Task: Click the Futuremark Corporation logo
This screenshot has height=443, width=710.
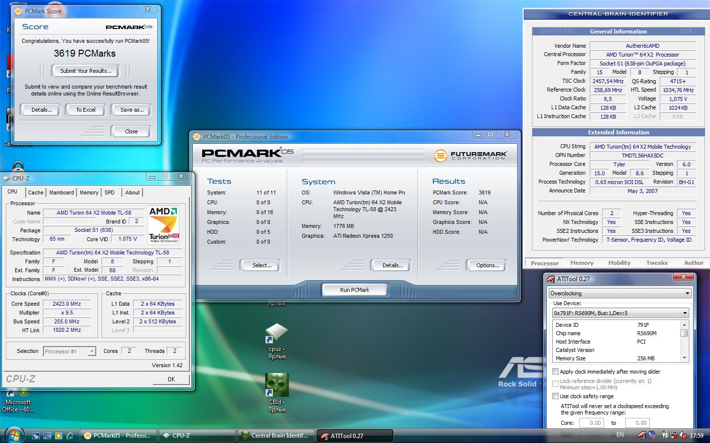Action: [470, 156]
